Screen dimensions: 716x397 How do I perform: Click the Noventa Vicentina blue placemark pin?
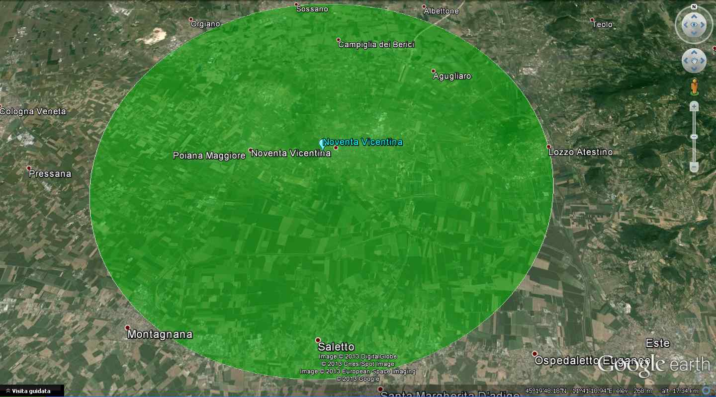pos(322,145)
